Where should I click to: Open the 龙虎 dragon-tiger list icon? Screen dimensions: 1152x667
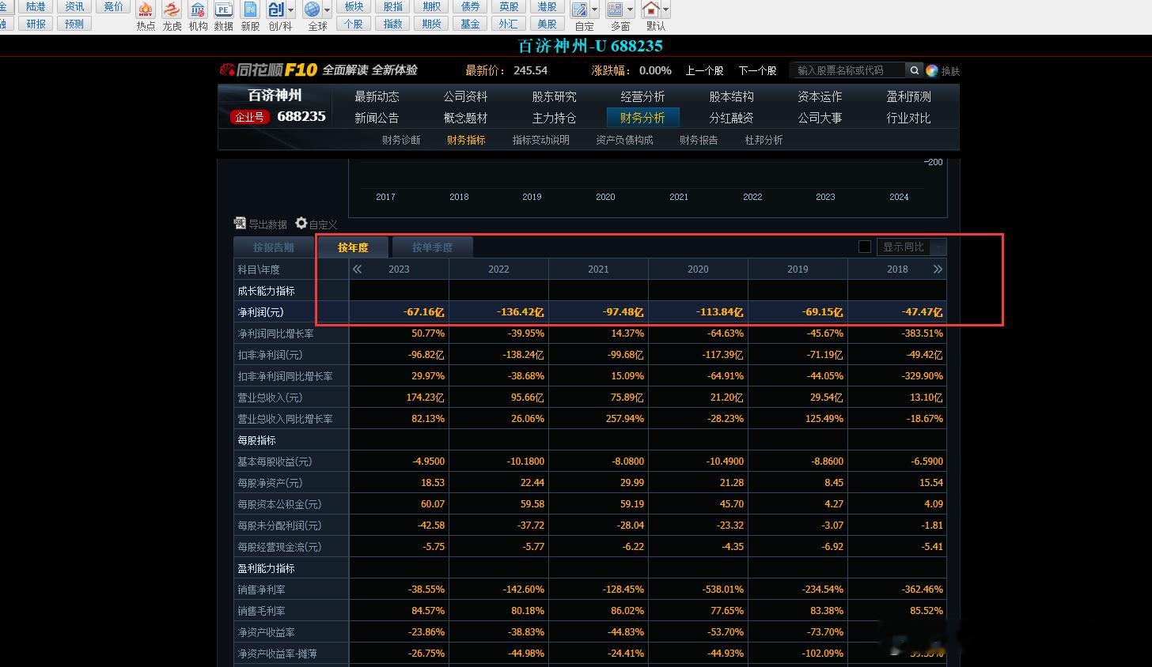(172, 9)
